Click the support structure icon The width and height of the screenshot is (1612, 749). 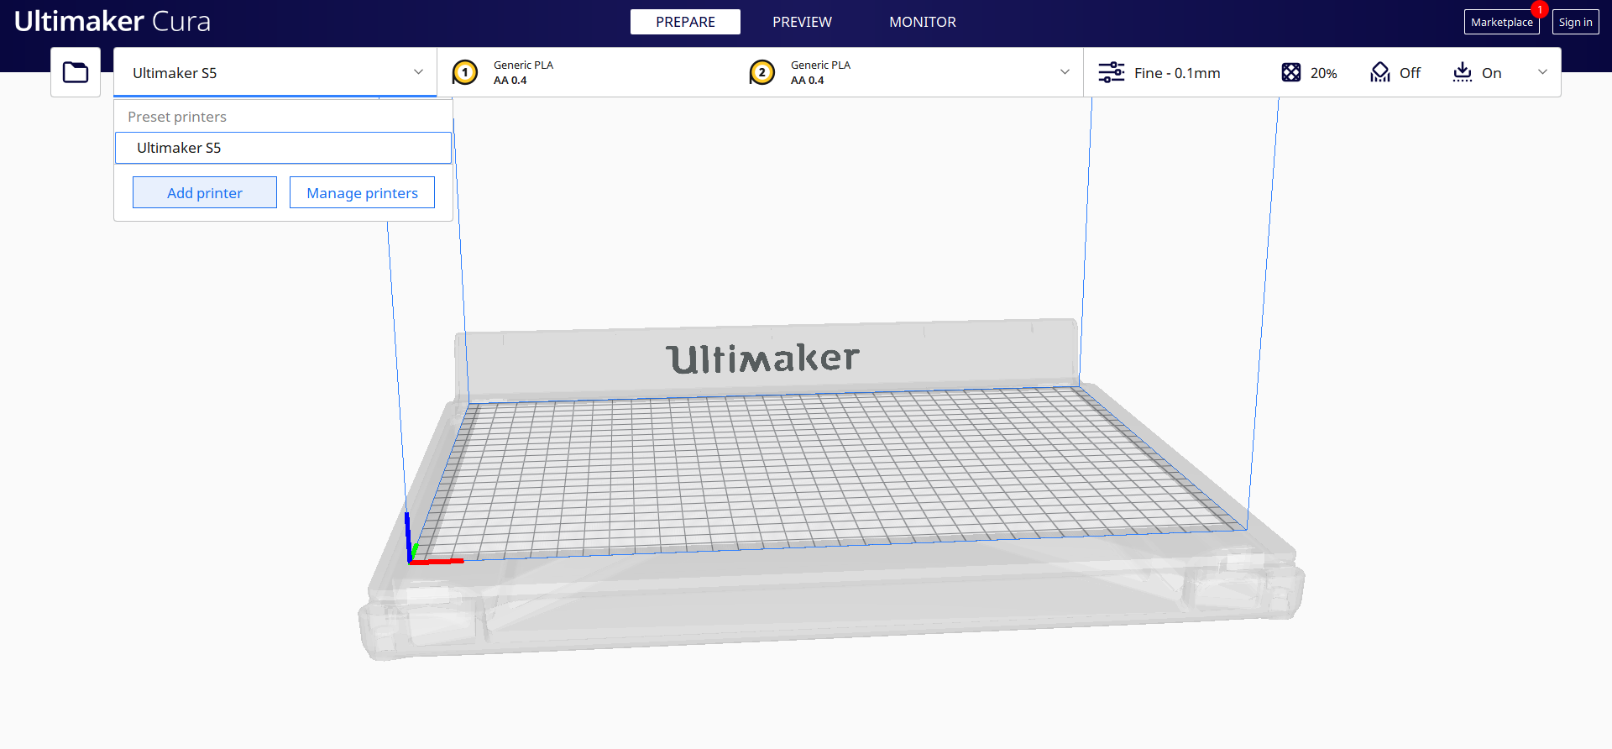click(1380, 72)
